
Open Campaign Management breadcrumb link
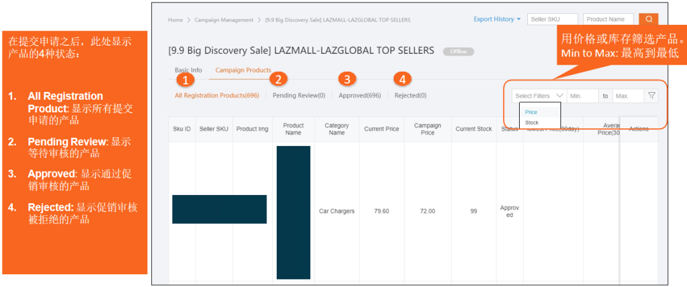[224, 20]
